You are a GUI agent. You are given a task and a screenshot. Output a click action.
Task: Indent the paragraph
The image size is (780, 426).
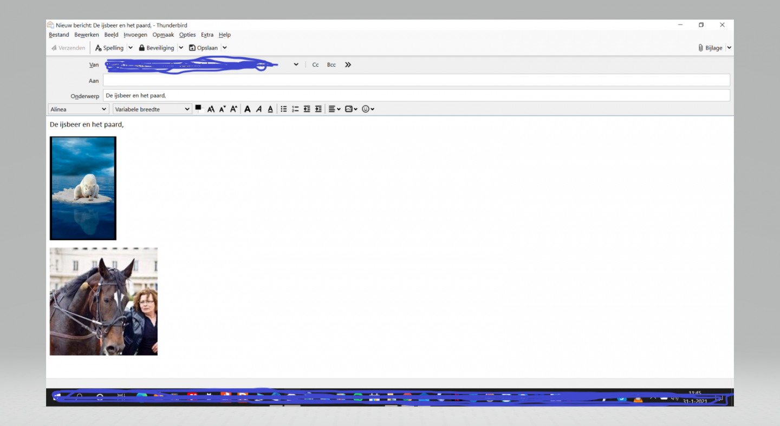(x=318, y=109)
